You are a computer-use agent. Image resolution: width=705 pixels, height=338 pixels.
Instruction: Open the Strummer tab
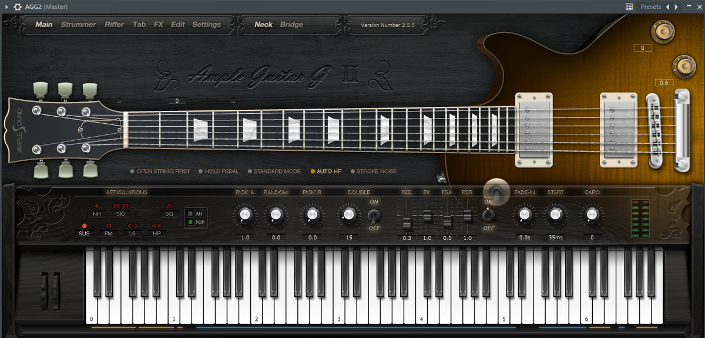[78, 25]
